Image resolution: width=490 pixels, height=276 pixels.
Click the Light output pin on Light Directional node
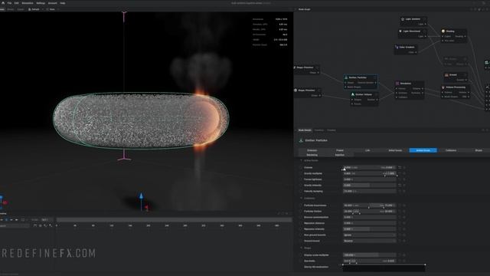tap(426, 36)
